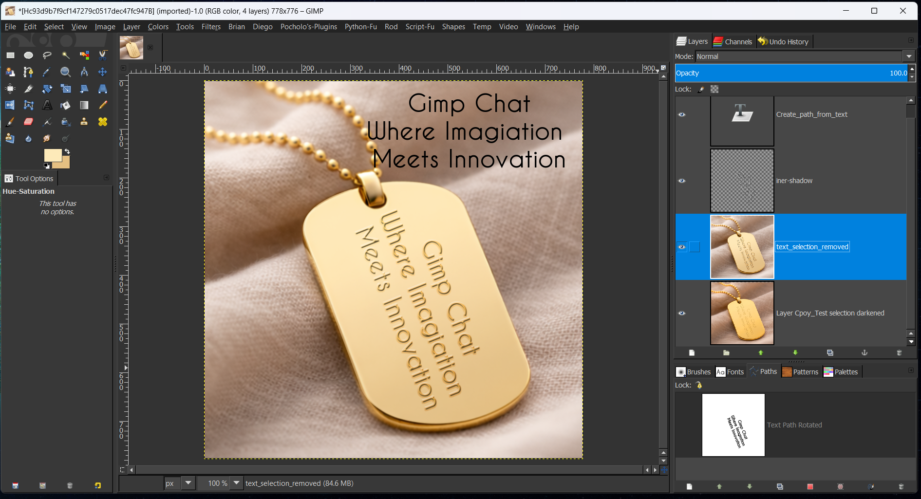Image resolution: width=921 pixels, height=499 pixels.
Task: Select the Move tool
Action: (103, 72)
